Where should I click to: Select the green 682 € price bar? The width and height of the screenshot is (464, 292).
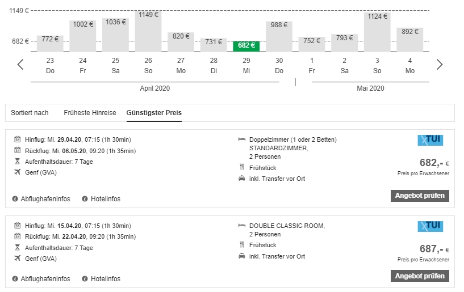[246, 45]
